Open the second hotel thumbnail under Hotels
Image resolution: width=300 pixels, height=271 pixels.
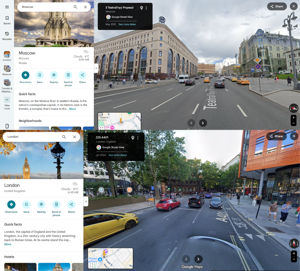pos(54,267)
